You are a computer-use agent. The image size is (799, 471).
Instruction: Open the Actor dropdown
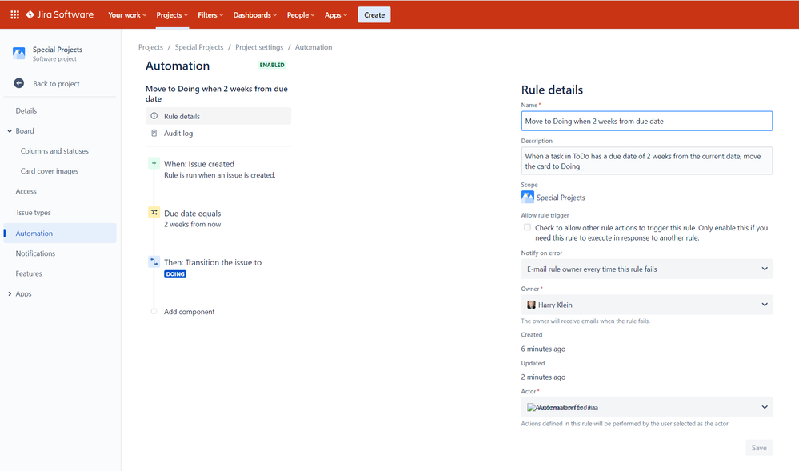point(647,407)
